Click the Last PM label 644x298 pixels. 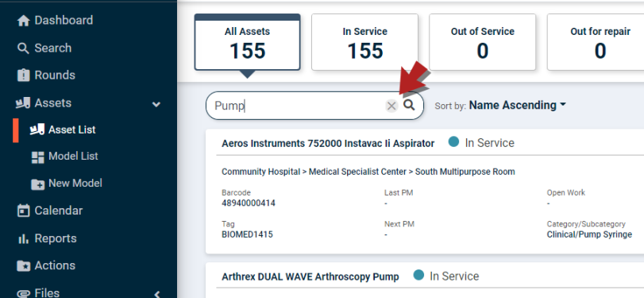click(399, 193)
